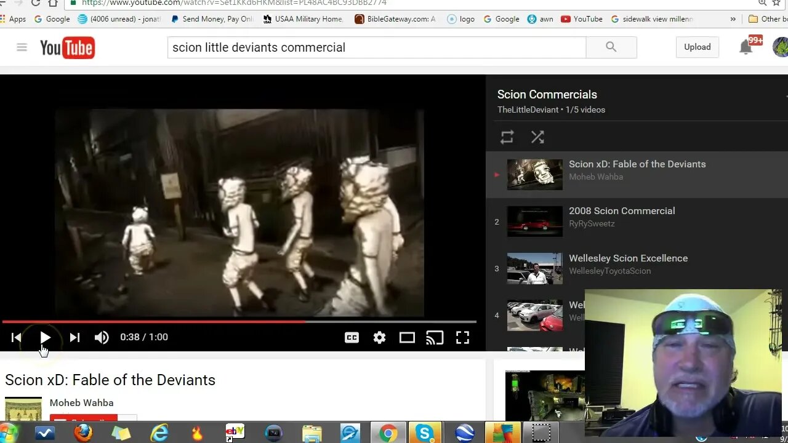This screenshot has width=788, height=443.
Task: Open Skype from the taskbar
Action: point(425,433)
